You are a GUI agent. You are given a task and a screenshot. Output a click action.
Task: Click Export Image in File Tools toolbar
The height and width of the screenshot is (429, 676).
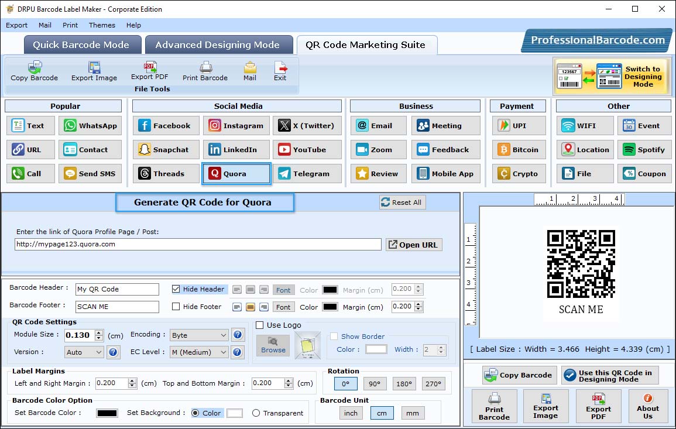click(94, 71)
